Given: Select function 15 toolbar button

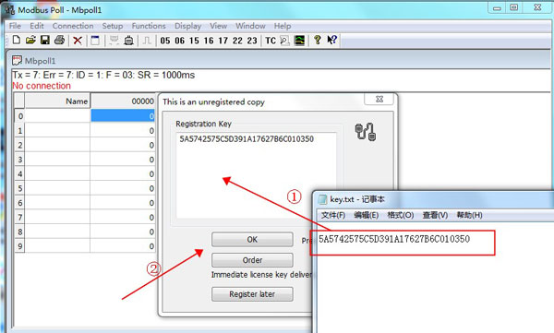Looking at the screenshot, I should coord(194,41).
